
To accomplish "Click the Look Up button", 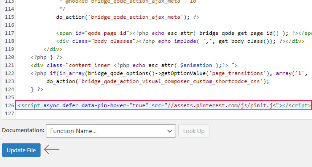I will click(x=194, y=131).
